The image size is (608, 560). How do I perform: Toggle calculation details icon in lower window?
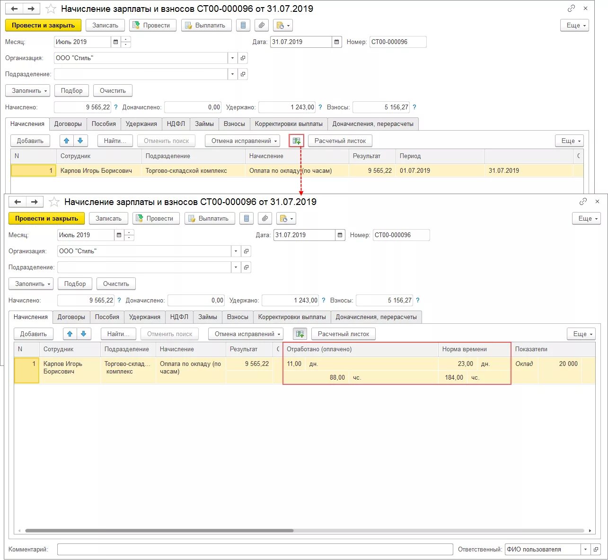[300, 334]
